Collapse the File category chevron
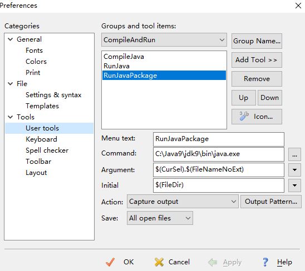This screenshot has width=305, height=271. point(11,84)
